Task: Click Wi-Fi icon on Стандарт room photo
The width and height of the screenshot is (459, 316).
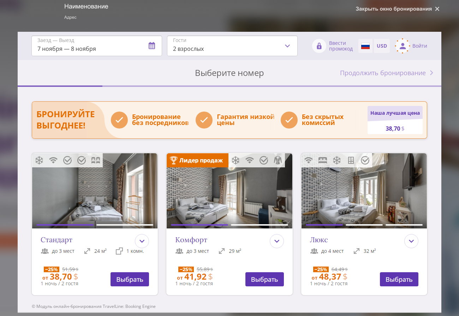Action: coord(53,160)
